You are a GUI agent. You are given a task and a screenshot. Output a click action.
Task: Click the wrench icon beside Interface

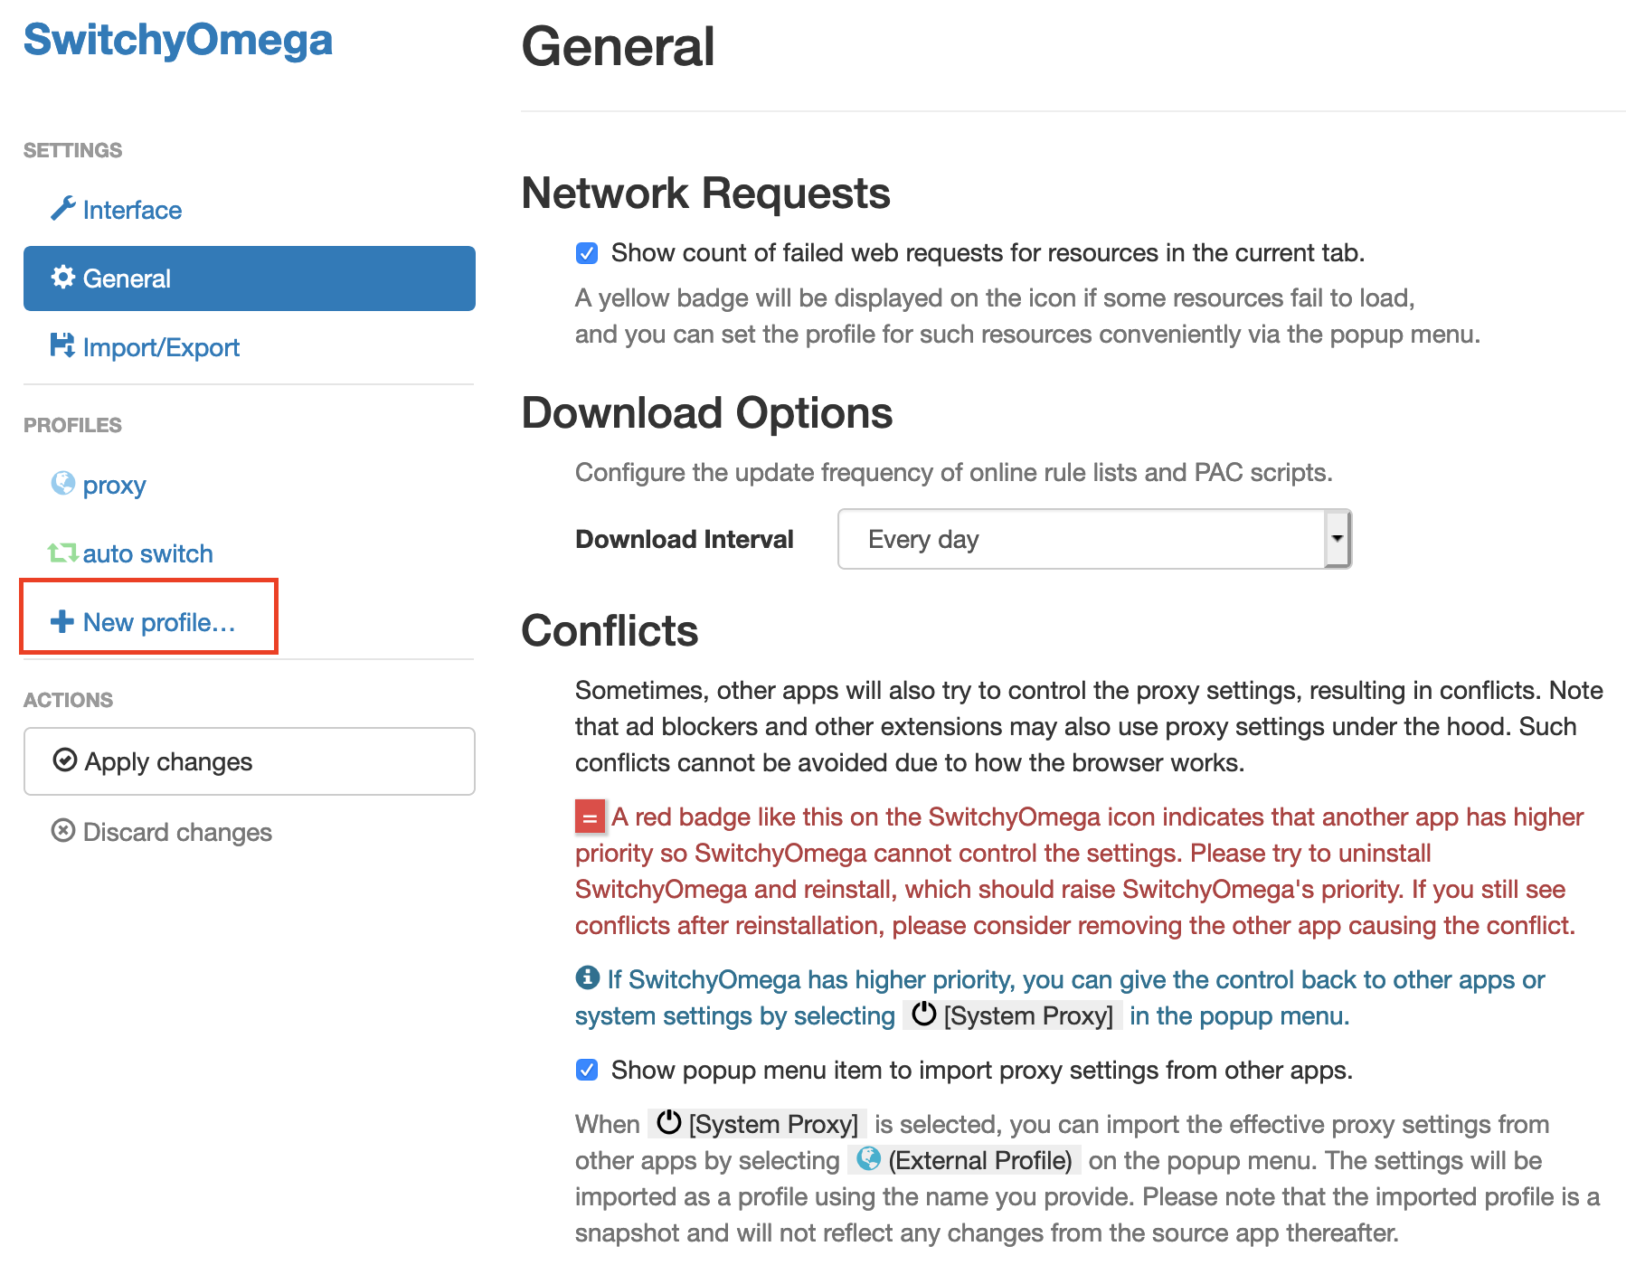62,209
